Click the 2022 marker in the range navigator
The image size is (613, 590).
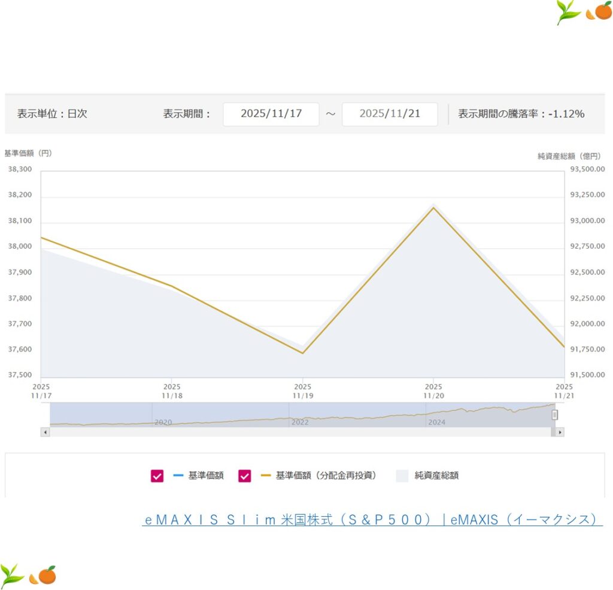point(300,422)
